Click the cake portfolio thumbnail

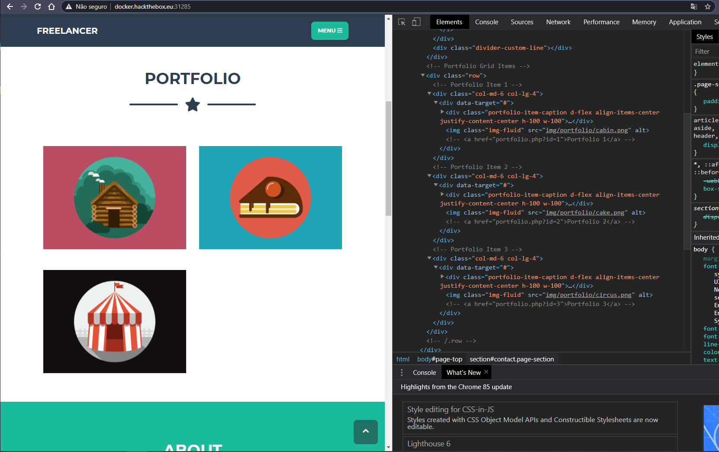tap(270, 198)
